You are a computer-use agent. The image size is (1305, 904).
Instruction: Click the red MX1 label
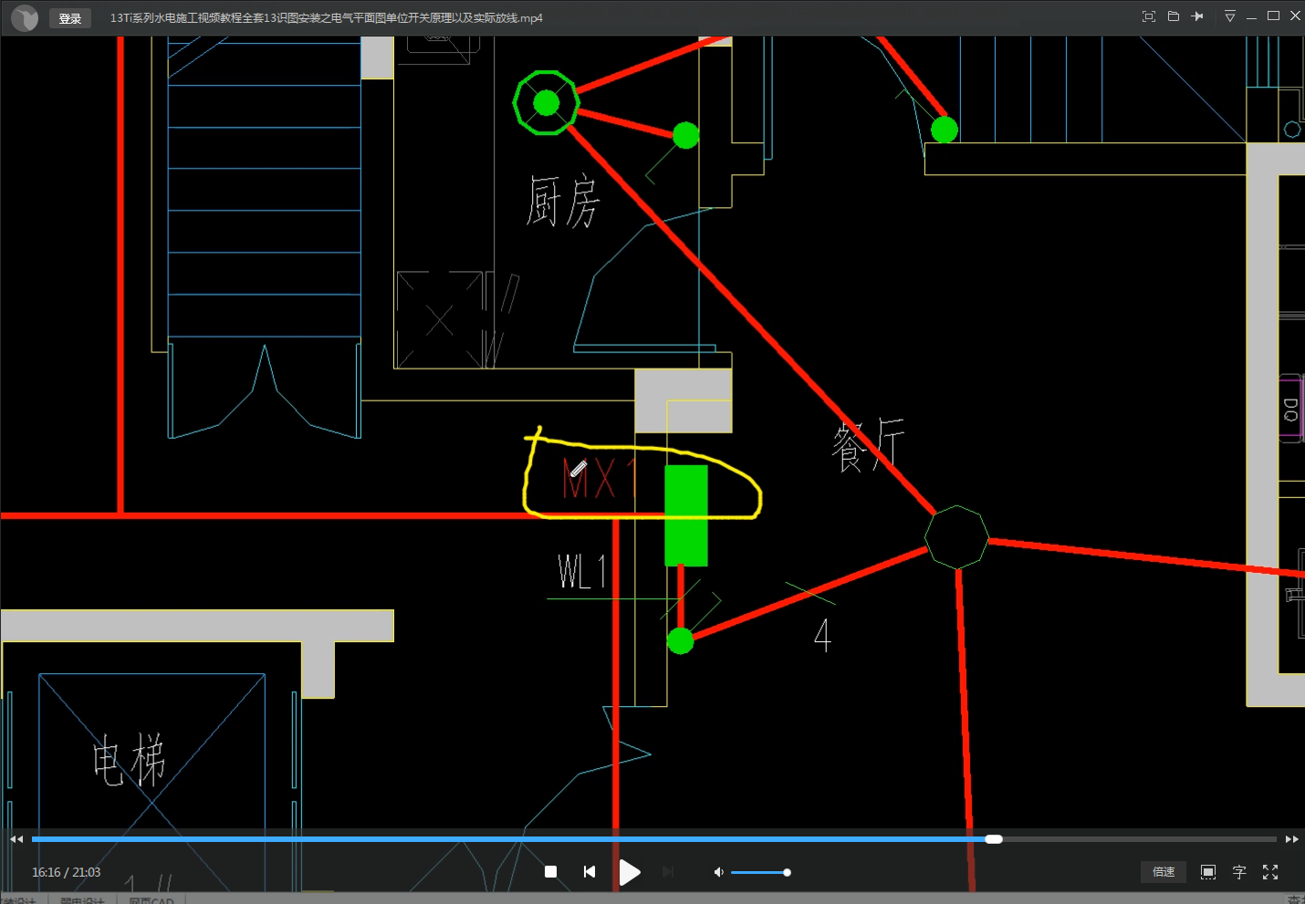coord(599,479)
